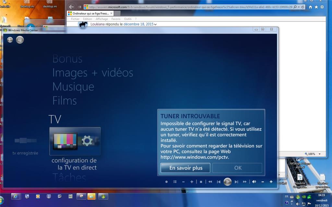Open favorites with the star icon
The image size is (332, 207).
(x=316, y=7)
